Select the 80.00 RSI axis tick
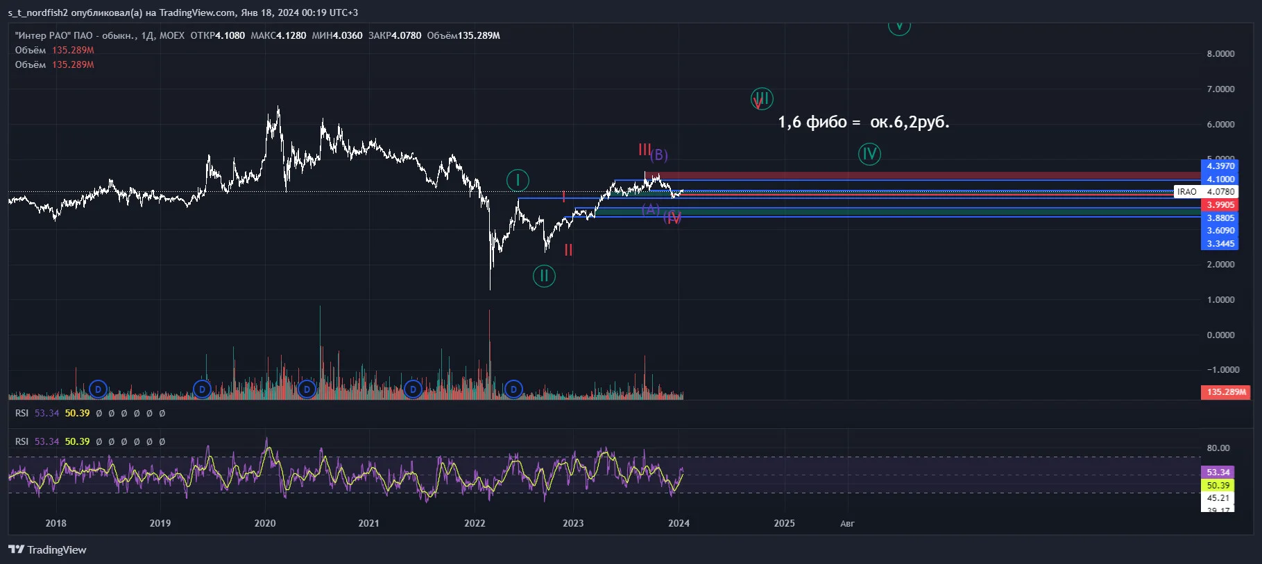 (1218, 448)
